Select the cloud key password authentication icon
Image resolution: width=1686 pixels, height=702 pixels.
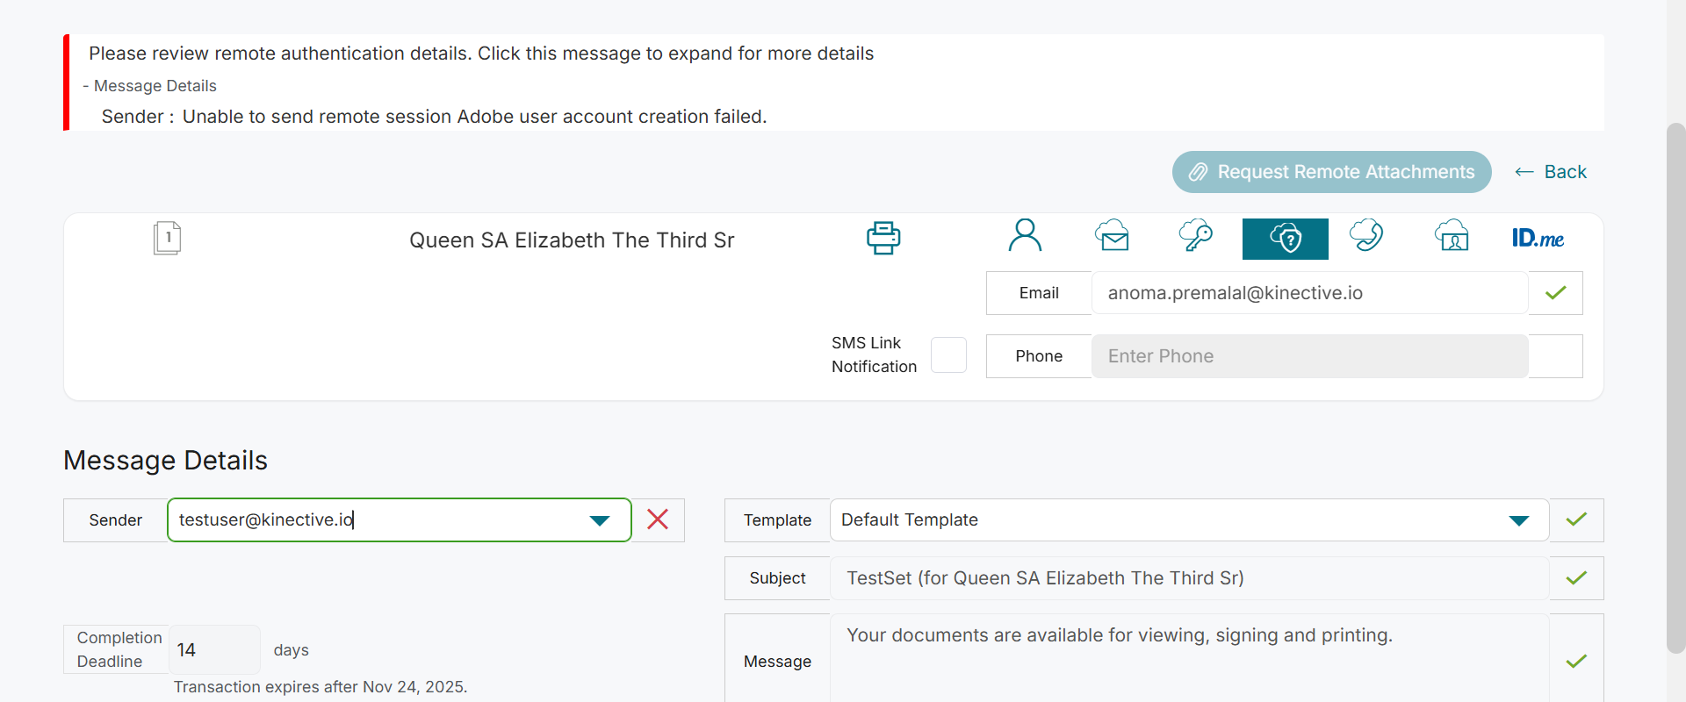1195,237
